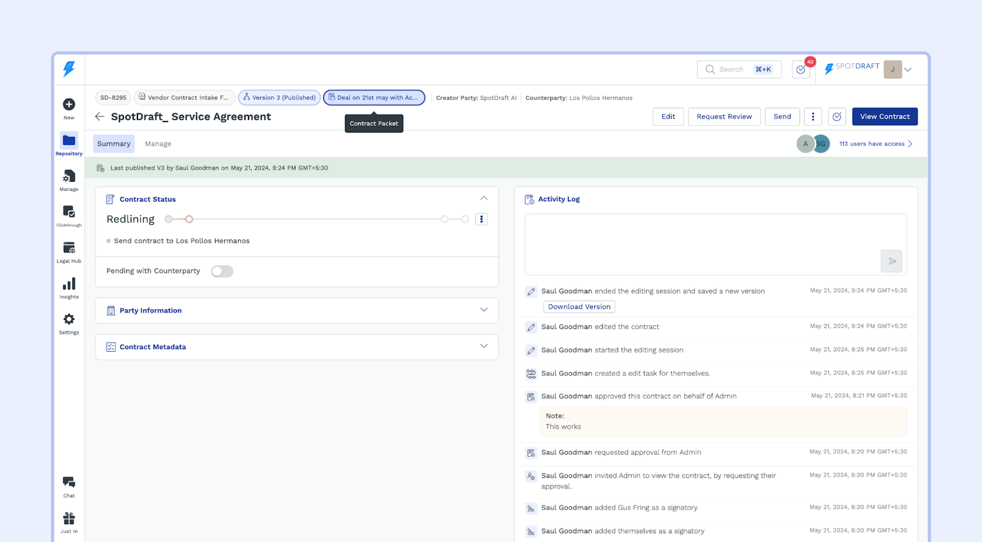Click the New plus icon
The width and height of the screenshot is (982, 542).
[x=69, y=105]
